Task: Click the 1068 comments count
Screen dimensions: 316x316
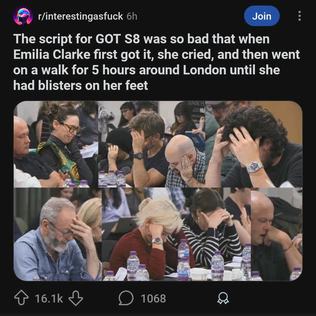Action: tap(153, 299)
